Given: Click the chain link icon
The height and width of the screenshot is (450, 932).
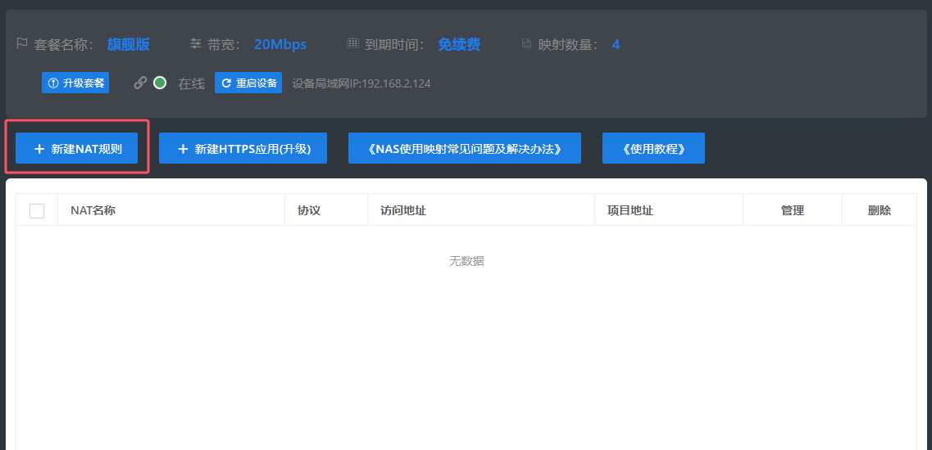Looking at the screenshot, I should 140,83.
